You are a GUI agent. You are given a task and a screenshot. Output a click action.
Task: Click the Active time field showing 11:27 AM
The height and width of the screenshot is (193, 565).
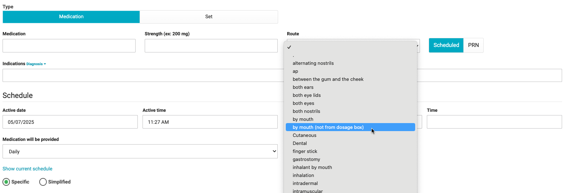pos(210,122)
